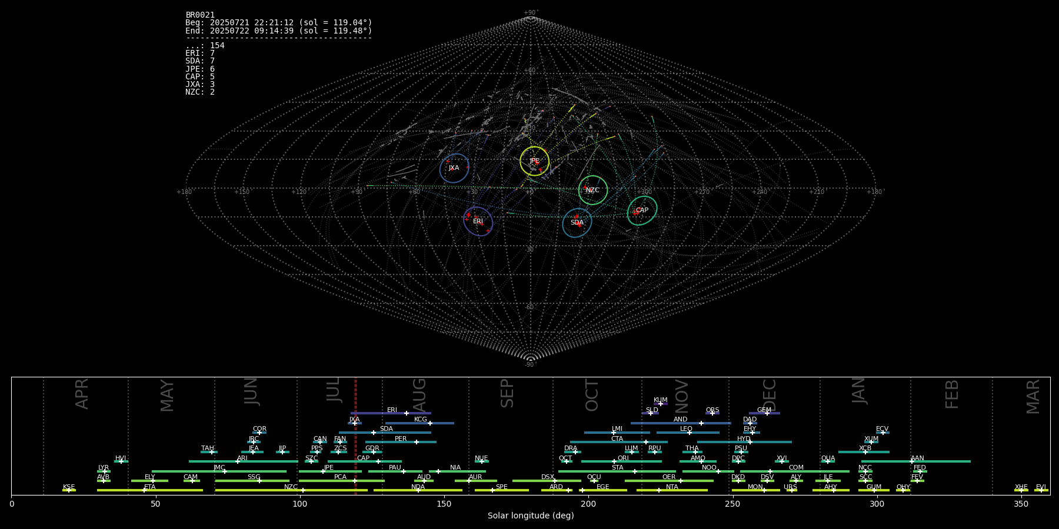
Task: Click the AAN shower bar in the timeline
Action: point(916,461)
